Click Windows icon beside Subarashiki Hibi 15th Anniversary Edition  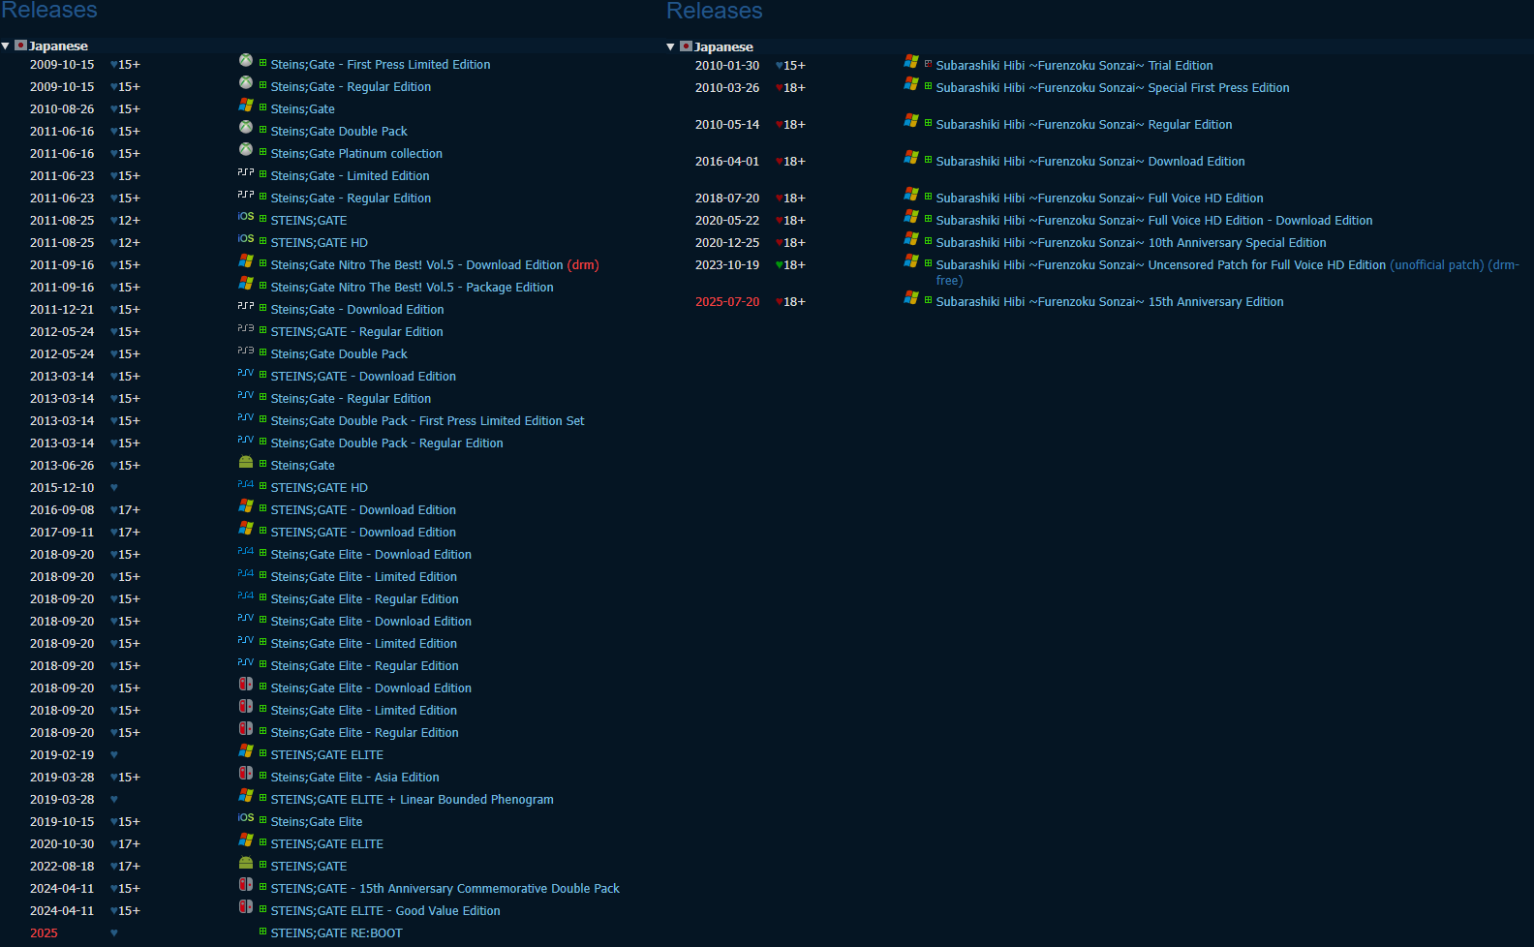(911, 297)
